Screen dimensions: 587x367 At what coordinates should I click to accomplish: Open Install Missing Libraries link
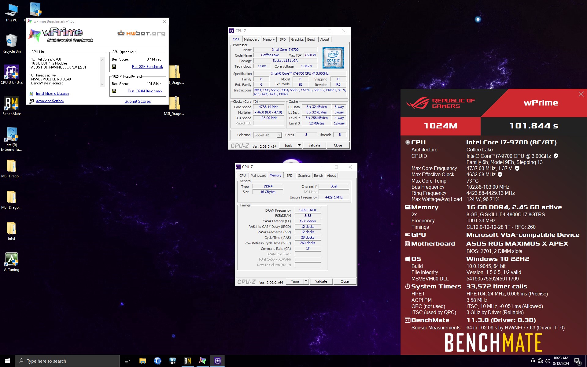pos(52,94)
